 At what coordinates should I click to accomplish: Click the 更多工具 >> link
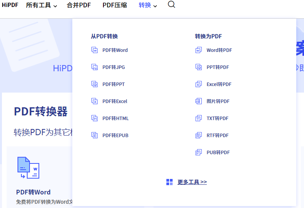pyautogui.click(x=192, y=182)
